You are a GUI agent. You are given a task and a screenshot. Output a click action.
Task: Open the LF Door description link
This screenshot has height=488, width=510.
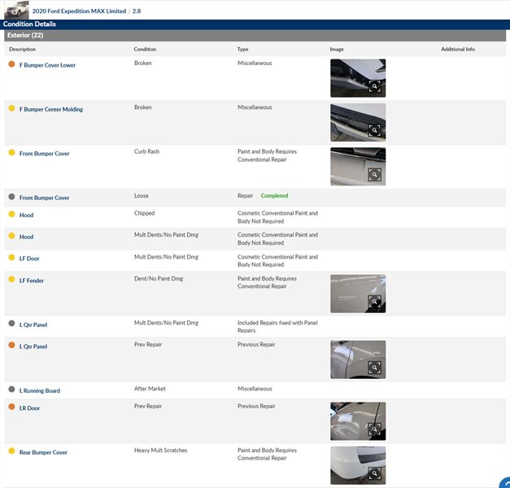pyautogui.click(x=29, y=259)
